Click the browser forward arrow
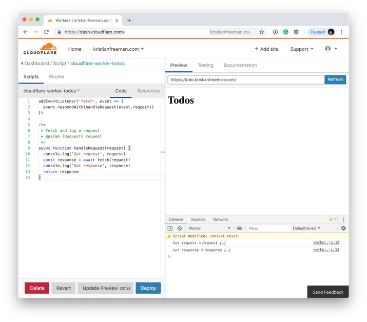The image size is (367, 322). point(36,32)
